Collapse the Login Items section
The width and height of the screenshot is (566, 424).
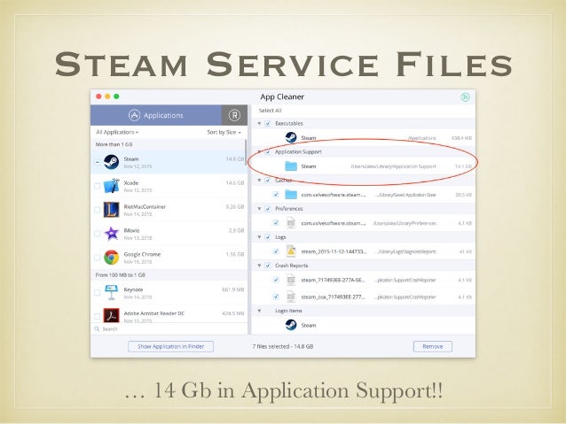tap(259, 311)
